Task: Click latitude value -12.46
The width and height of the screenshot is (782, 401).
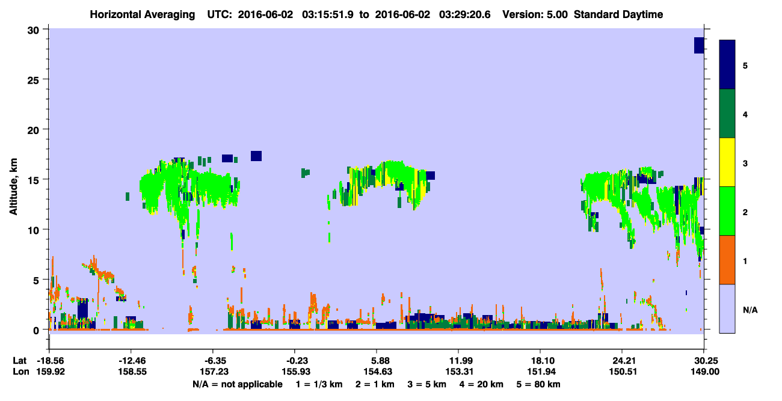Action: pyautogui.click(x=131, y=361)
